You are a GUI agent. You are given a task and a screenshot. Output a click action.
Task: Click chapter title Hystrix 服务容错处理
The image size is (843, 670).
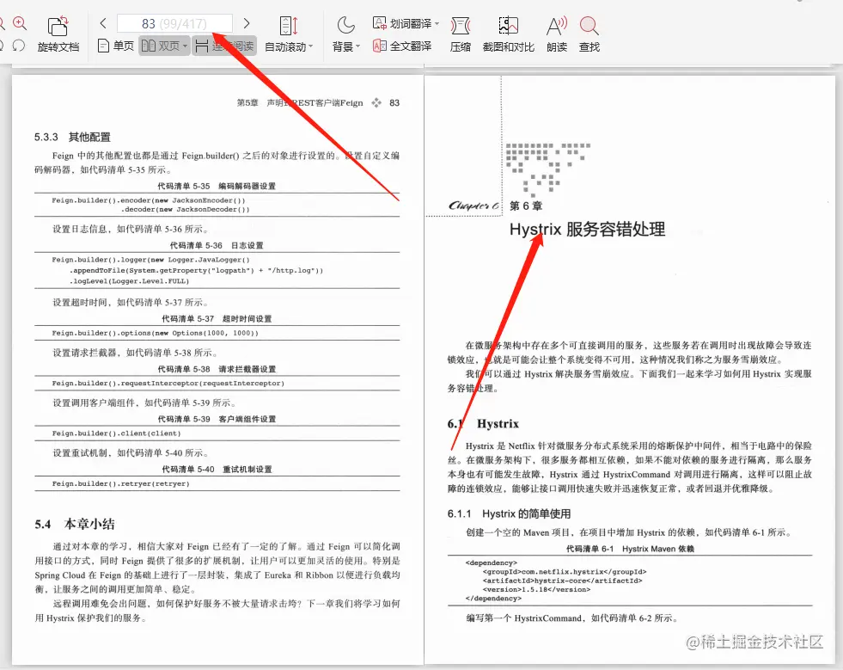coord(587,230)
